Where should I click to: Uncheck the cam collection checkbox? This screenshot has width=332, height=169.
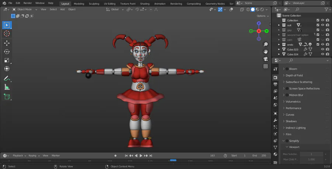318,40
